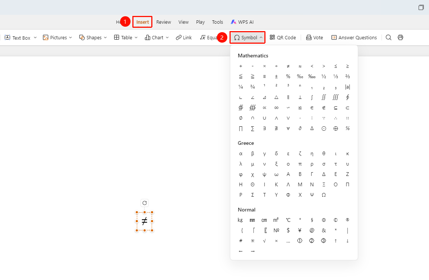Insert the yen currency symbol
The width and height of the screenshot is (429, 280).
pyautogui.click(x=300, y=230)
